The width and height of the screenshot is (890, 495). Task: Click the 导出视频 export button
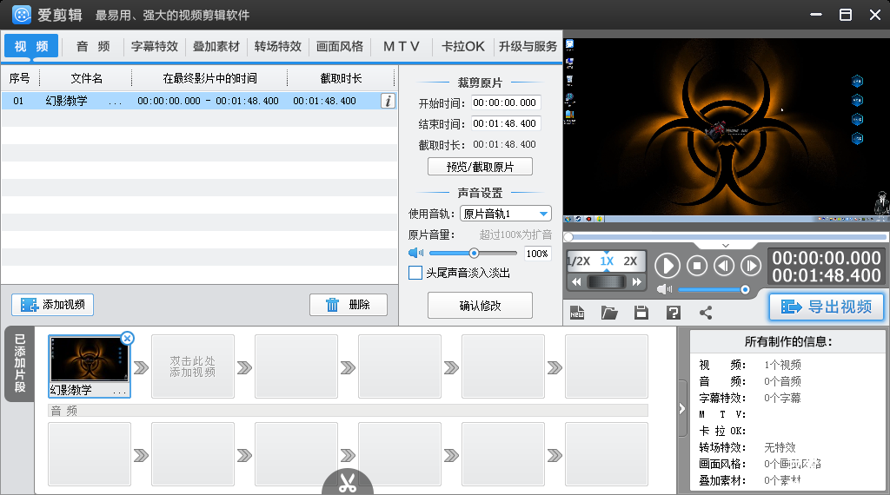point(827,307)
